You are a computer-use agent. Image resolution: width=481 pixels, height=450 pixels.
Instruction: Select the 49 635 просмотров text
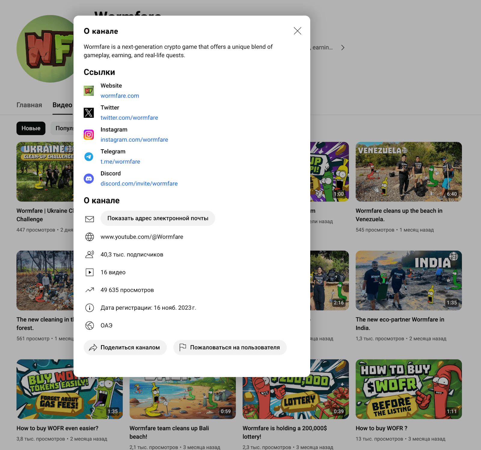127,290
